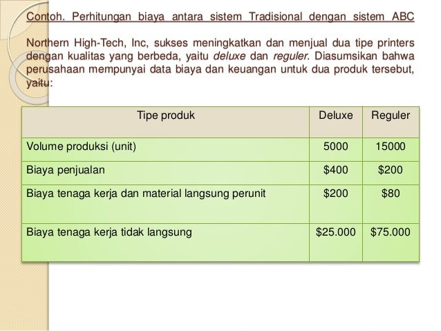
Task: Select 'Biaya tenaga kerja tidak langsung' row label
Action: 109,234
